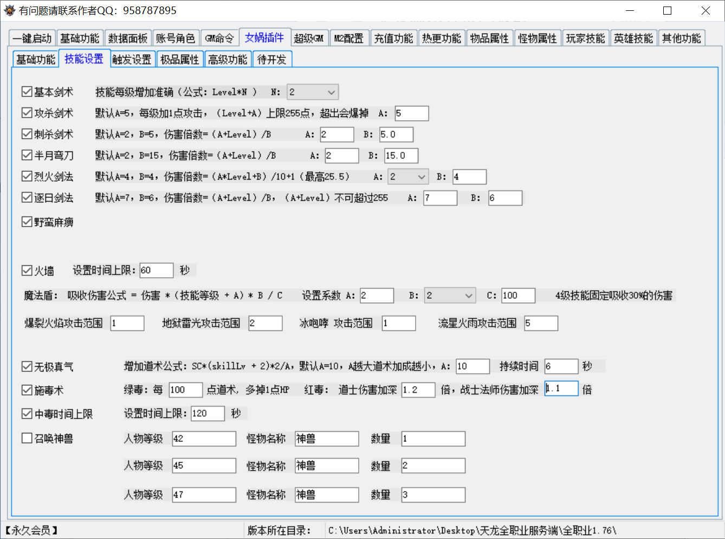Open the 魔法盾 B coefficient dropdown

(450, 296)
